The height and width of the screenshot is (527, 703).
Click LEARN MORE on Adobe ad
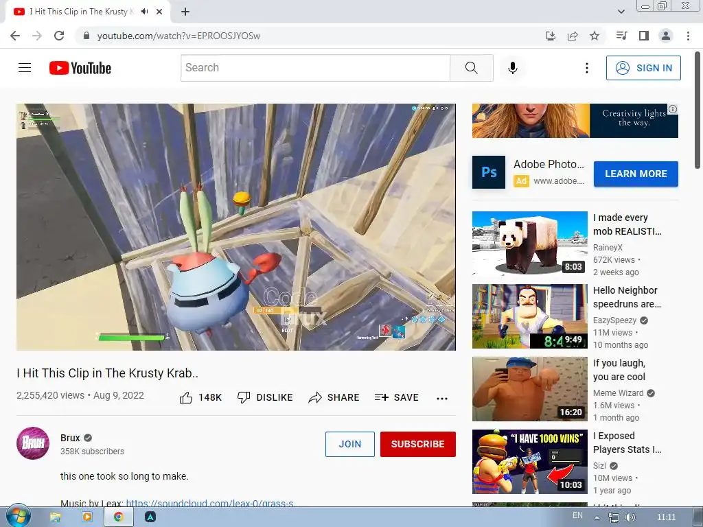click(x=636, y=174)
